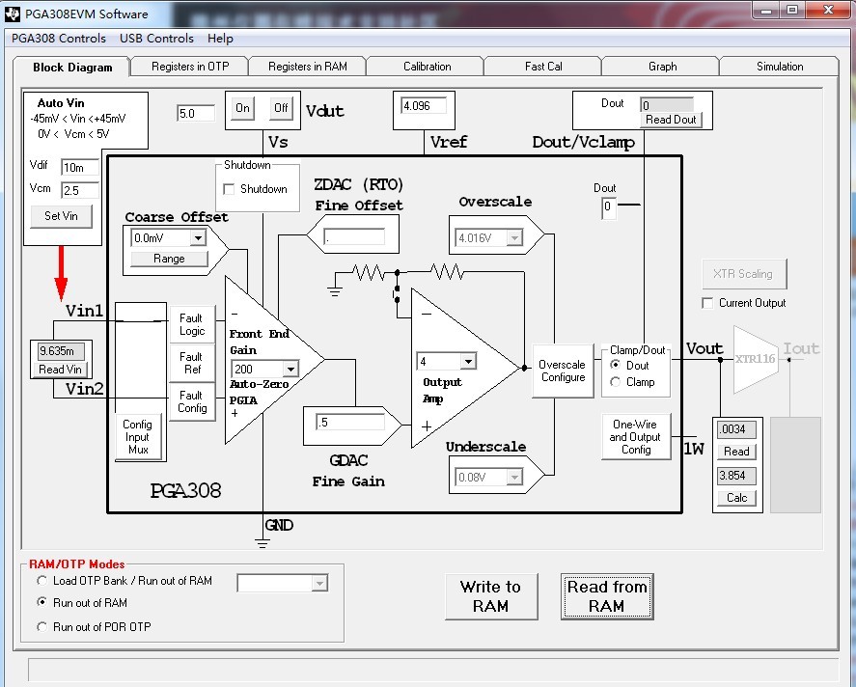The height and width of the screenshot is (687, 856).
Task: Select Run out of RAM mode
Action: 41,602
